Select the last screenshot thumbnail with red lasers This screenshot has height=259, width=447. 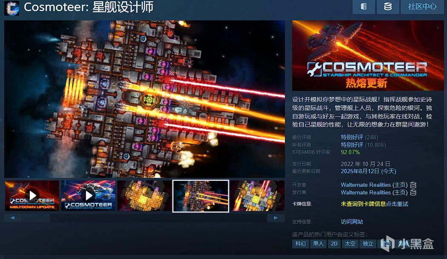click(x=257, y=196)
